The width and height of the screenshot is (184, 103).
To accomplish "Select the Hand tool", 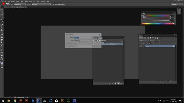I will coord(2,55).
